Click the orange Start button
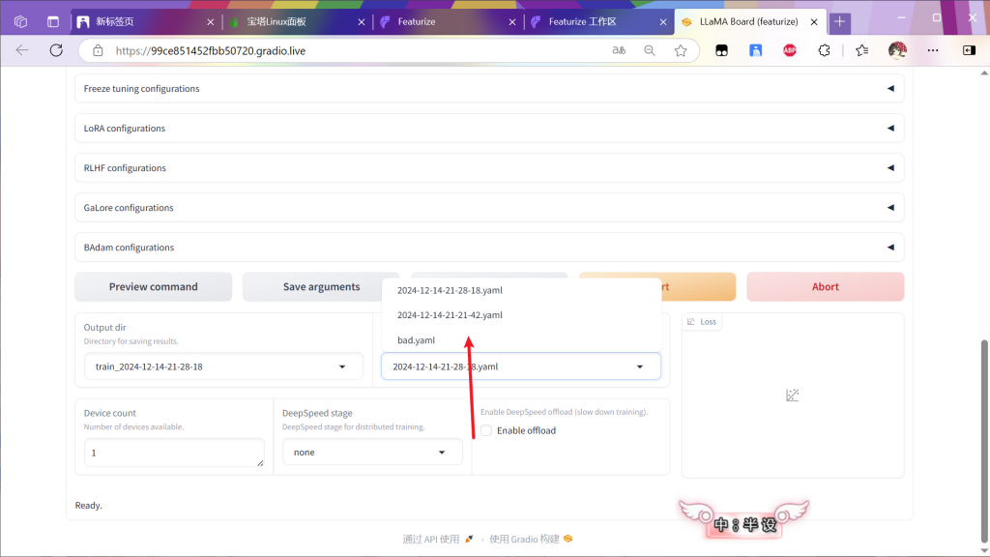This screenshot has height=557, width=990. tap(698, 286)
